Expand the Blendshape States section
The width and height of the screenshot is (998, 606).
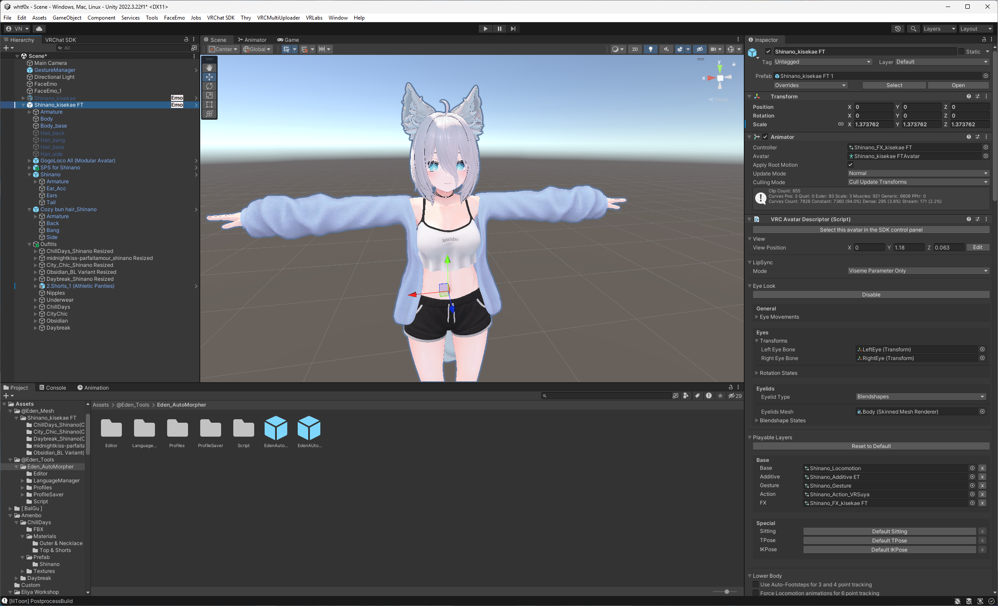pyautogui.click(x=757, y=421)
